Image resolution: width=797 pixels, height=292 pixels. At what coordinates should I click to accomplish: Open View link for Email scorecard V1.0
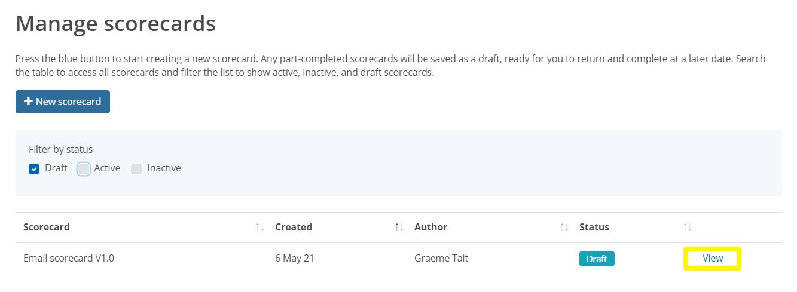pyautogui.click(x=713, y=259)
